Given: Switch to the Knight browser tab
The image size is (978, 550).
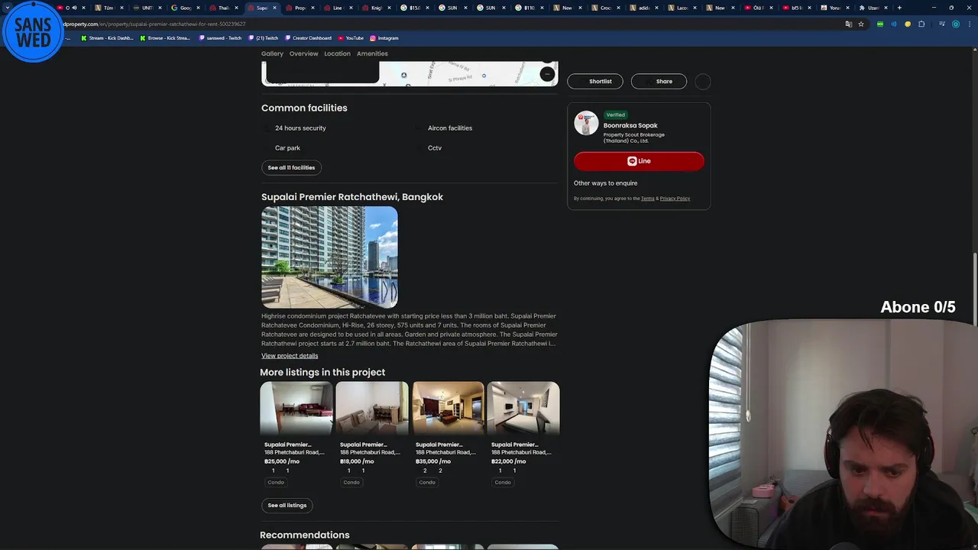Looking at the screenshot, I should pos(376,8).
